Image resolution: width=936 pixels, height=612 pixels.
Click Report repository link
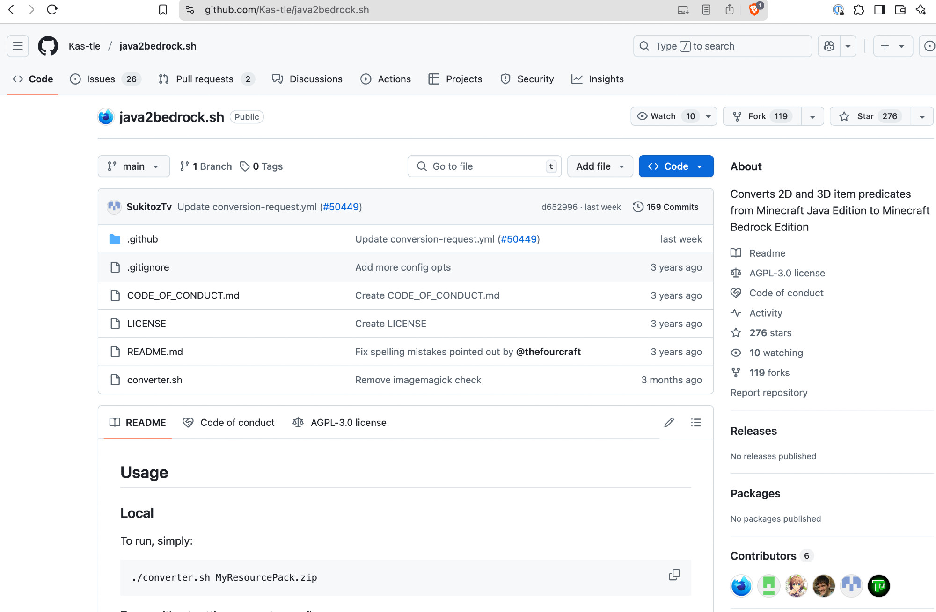pos(769,393)
